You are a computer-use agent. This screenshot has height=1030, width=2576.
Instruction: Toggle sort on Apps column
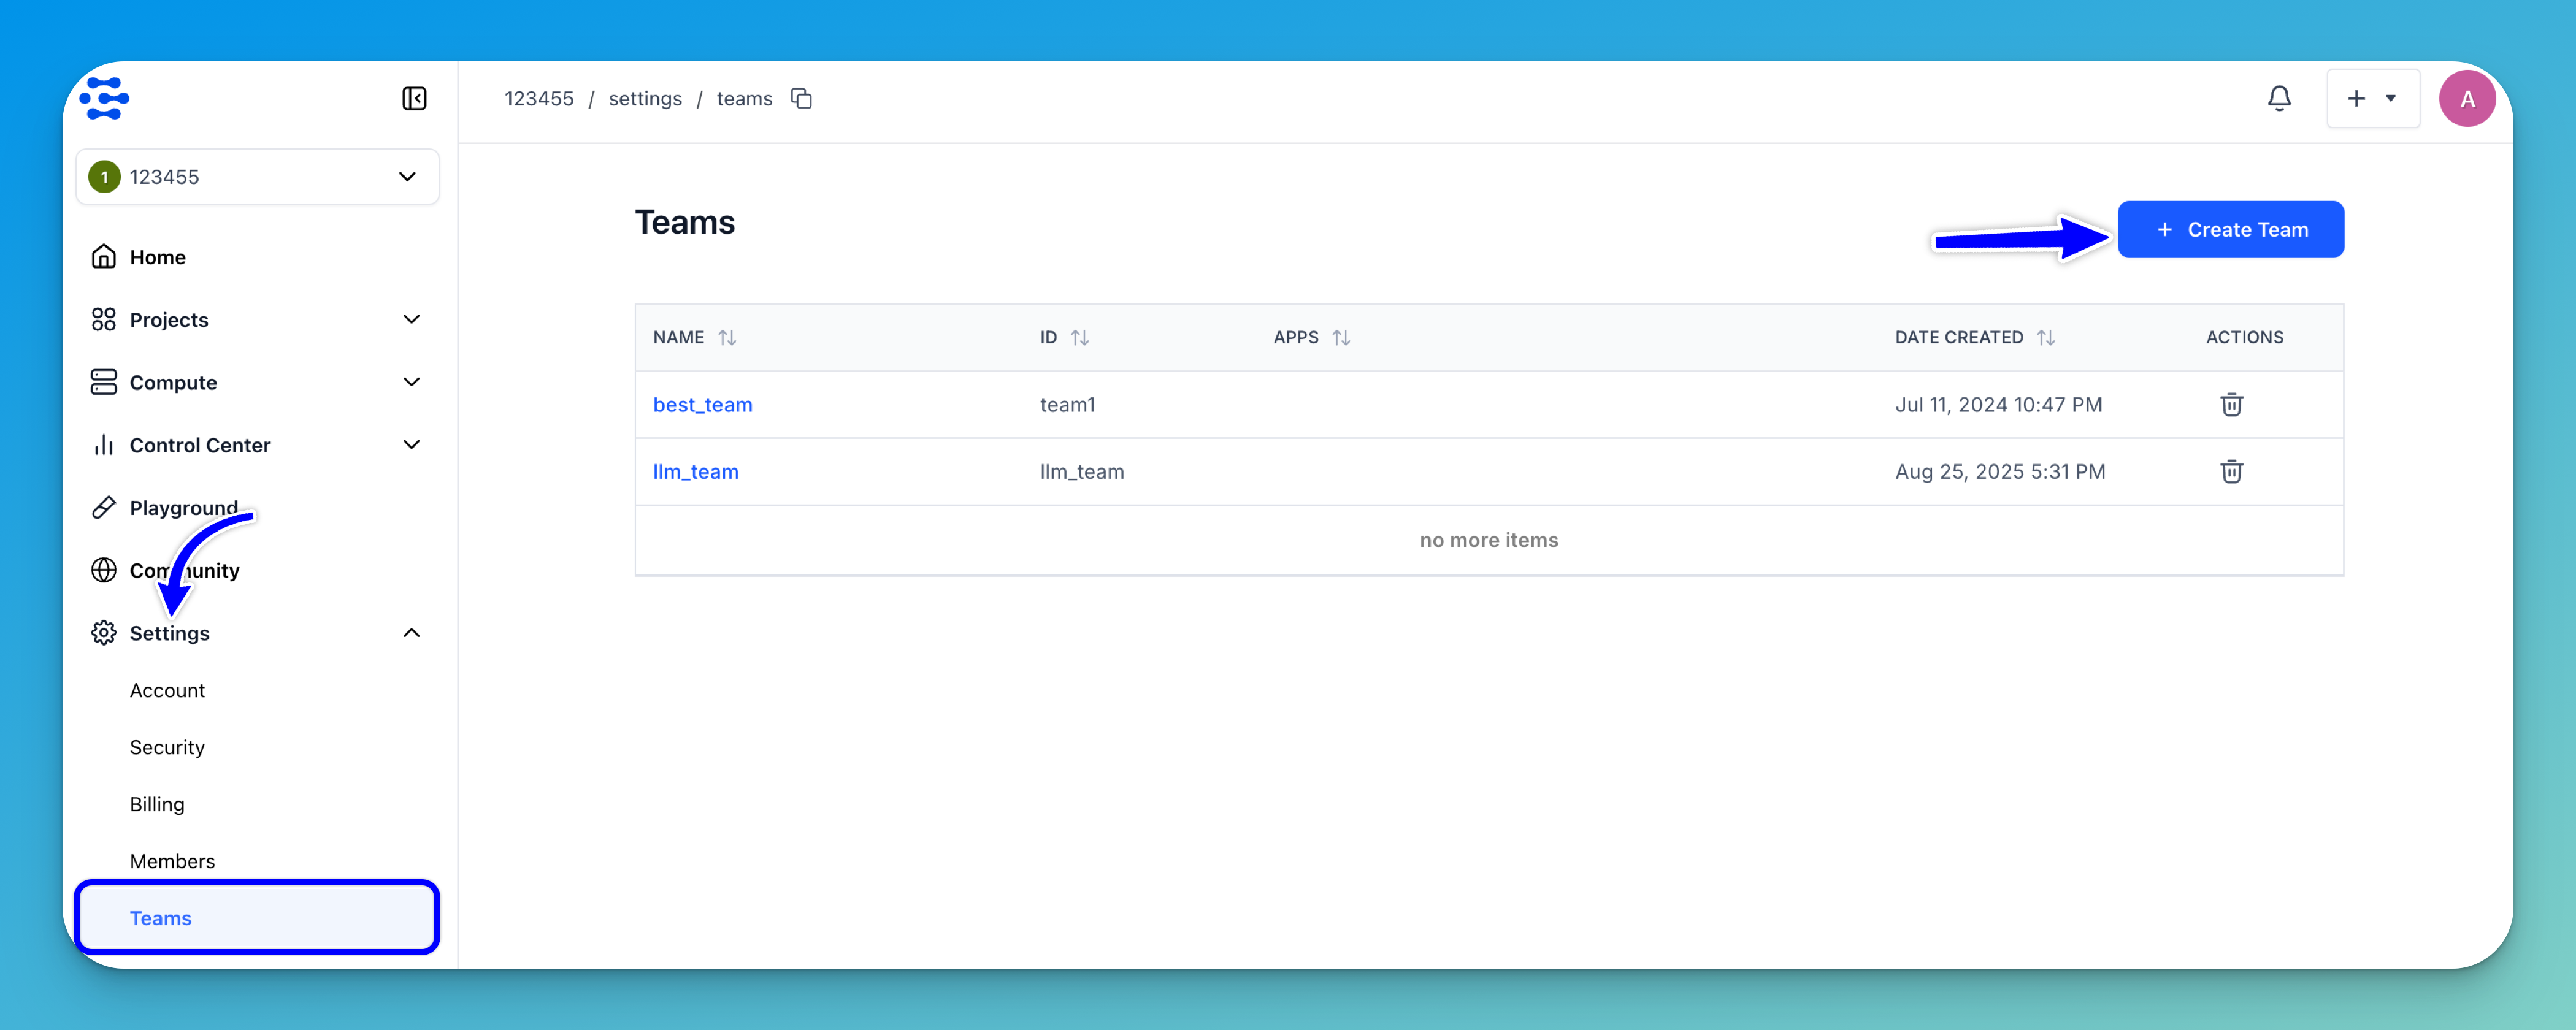pyautogui.click(x=1341, y=338)
